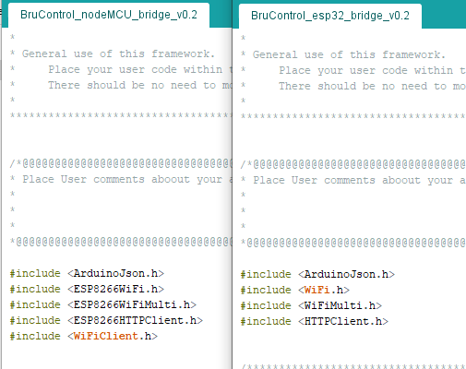The image size is (466, 369).
Task: Select the BruControl_nodeMCU_bridge_v0.2 tab
Action: (109, 15)
